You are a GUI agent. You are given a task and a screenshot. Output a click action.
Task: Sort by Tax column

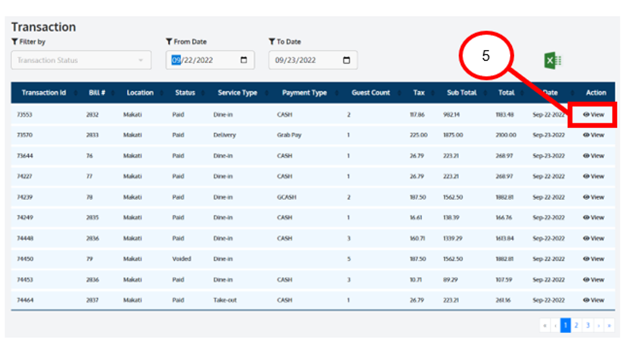[419, 93]
